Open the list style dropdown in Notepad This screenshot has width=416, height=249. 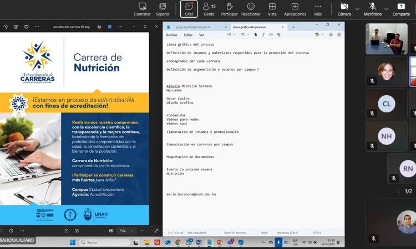point(245,35)
